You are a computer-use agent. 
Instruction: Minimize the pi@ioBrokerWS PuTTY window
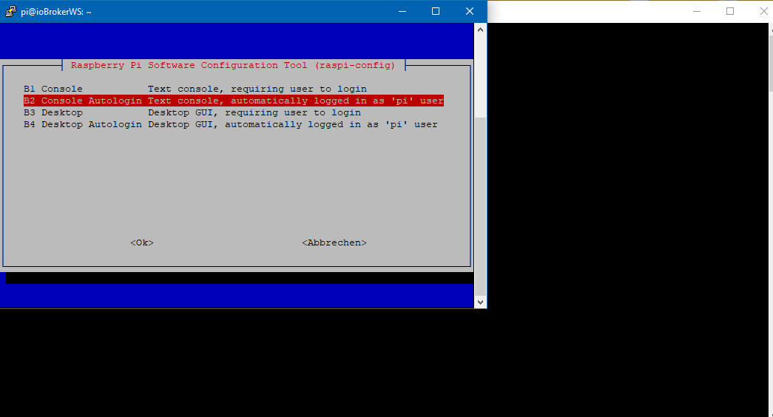402,11
